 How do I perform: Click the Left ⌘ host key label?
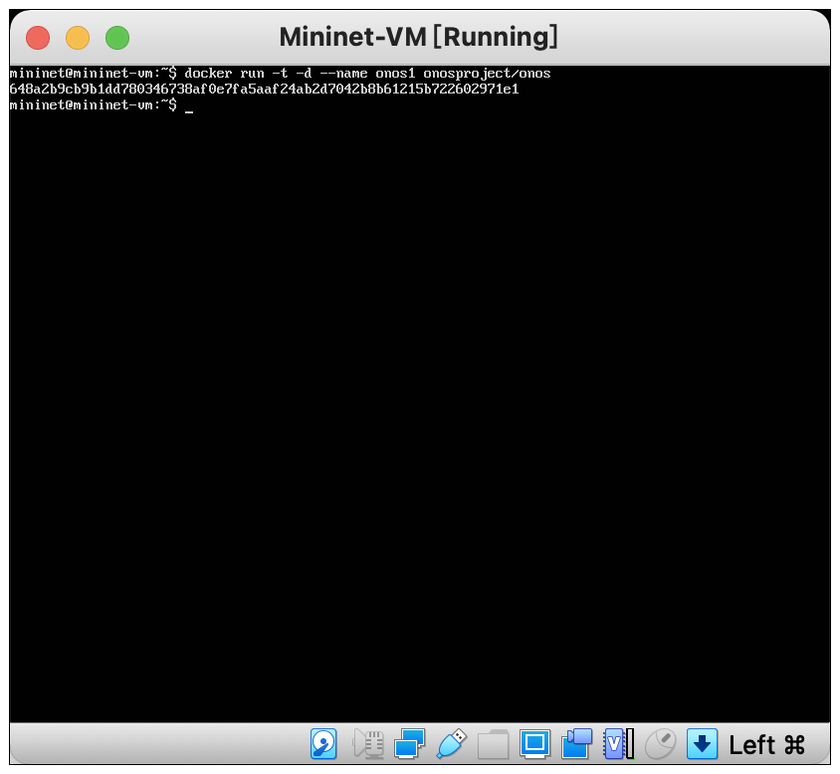[766, 744]
